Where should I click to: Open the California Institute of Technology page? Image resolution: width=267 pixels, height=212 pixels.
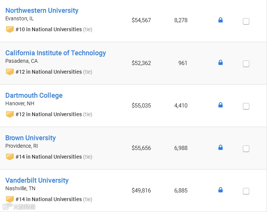55,53
